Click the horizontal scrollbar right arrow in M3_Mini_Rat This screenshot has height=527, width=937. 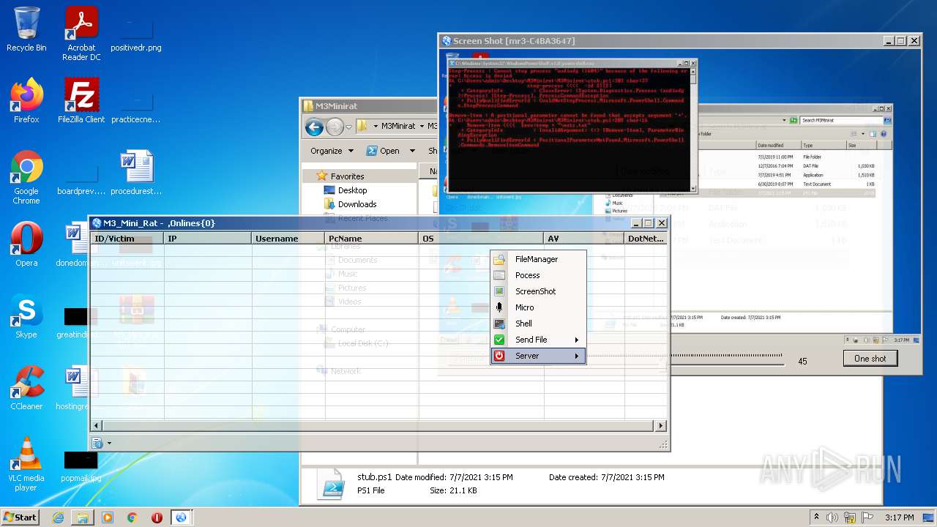tap(660, 425)
